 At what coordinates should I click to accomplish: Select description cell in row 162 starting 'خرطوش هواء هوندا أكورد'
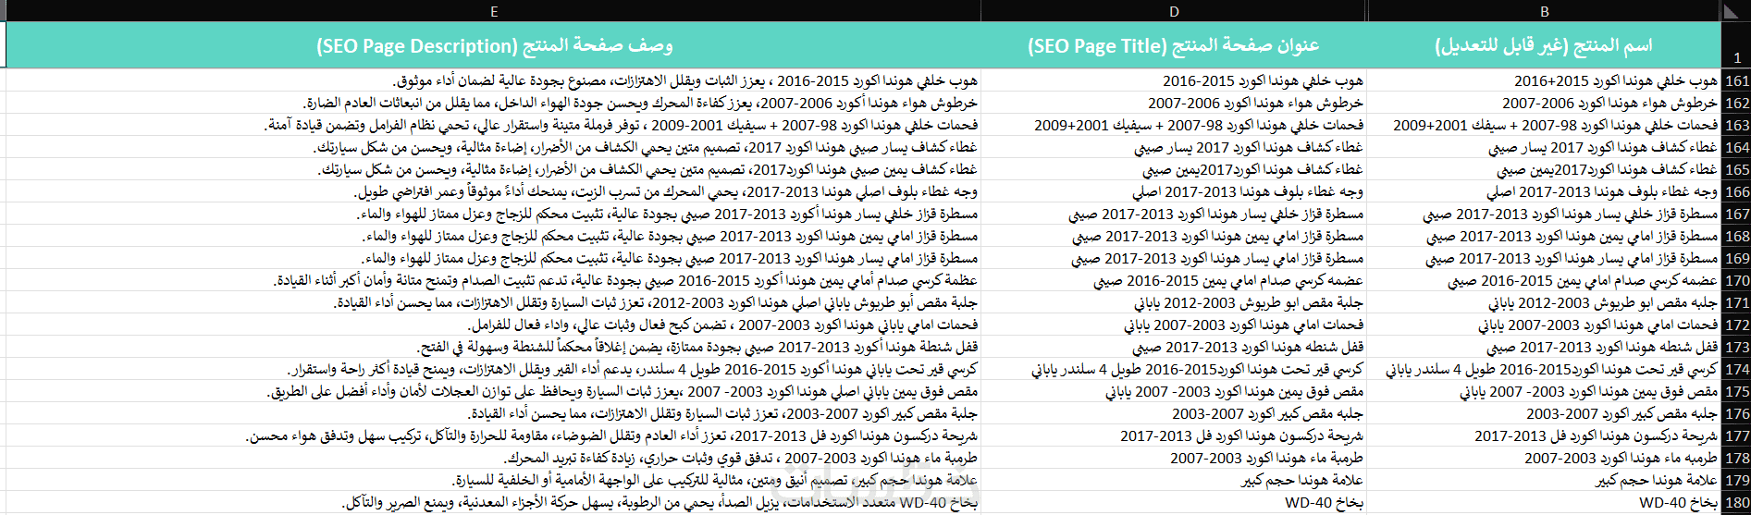coord(494,103)
